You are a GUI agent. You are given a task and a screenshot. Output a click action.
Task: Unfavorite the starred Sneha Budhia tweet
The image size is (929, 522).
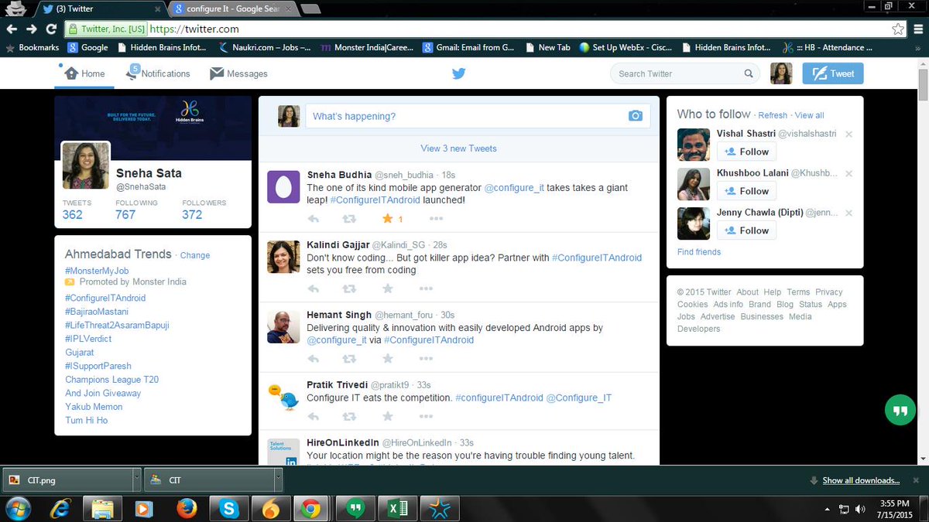[x=388, y=219]
